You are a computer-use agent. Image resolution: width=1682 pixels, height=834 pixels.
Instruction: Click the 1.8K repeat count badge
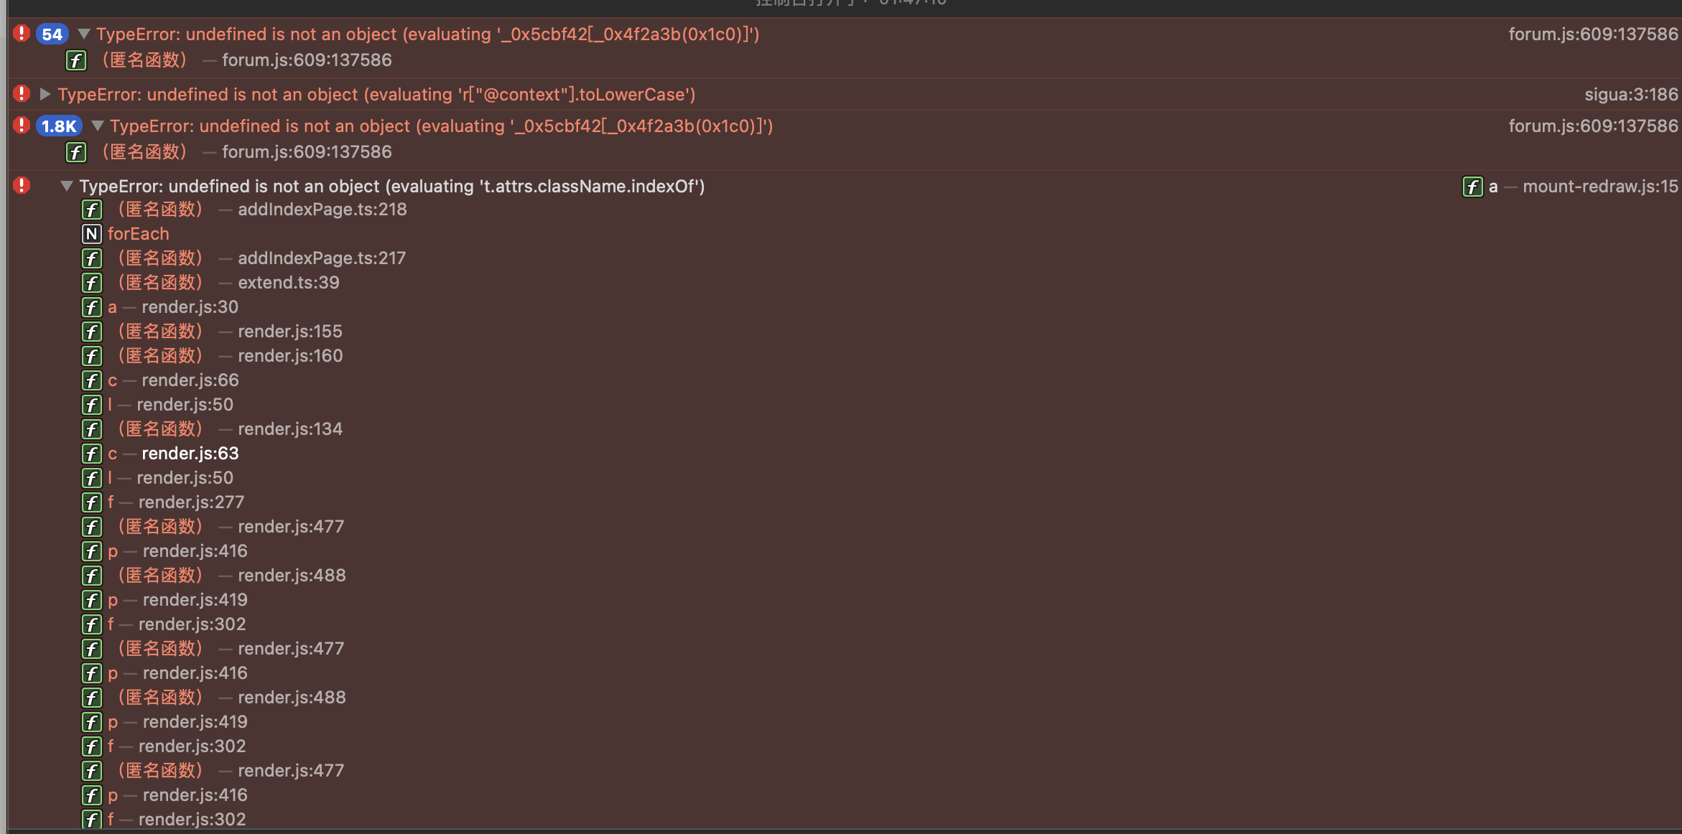[x=59, y=126]
